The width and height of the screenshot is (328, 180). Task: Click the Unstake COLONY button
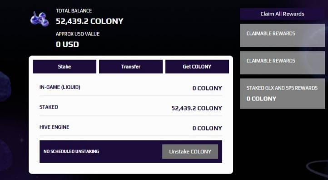[190, 151]
